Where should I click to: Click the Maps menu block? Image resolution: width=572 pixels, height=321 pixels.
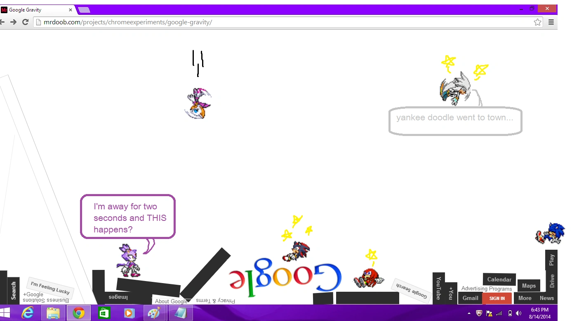pos(529,286)
